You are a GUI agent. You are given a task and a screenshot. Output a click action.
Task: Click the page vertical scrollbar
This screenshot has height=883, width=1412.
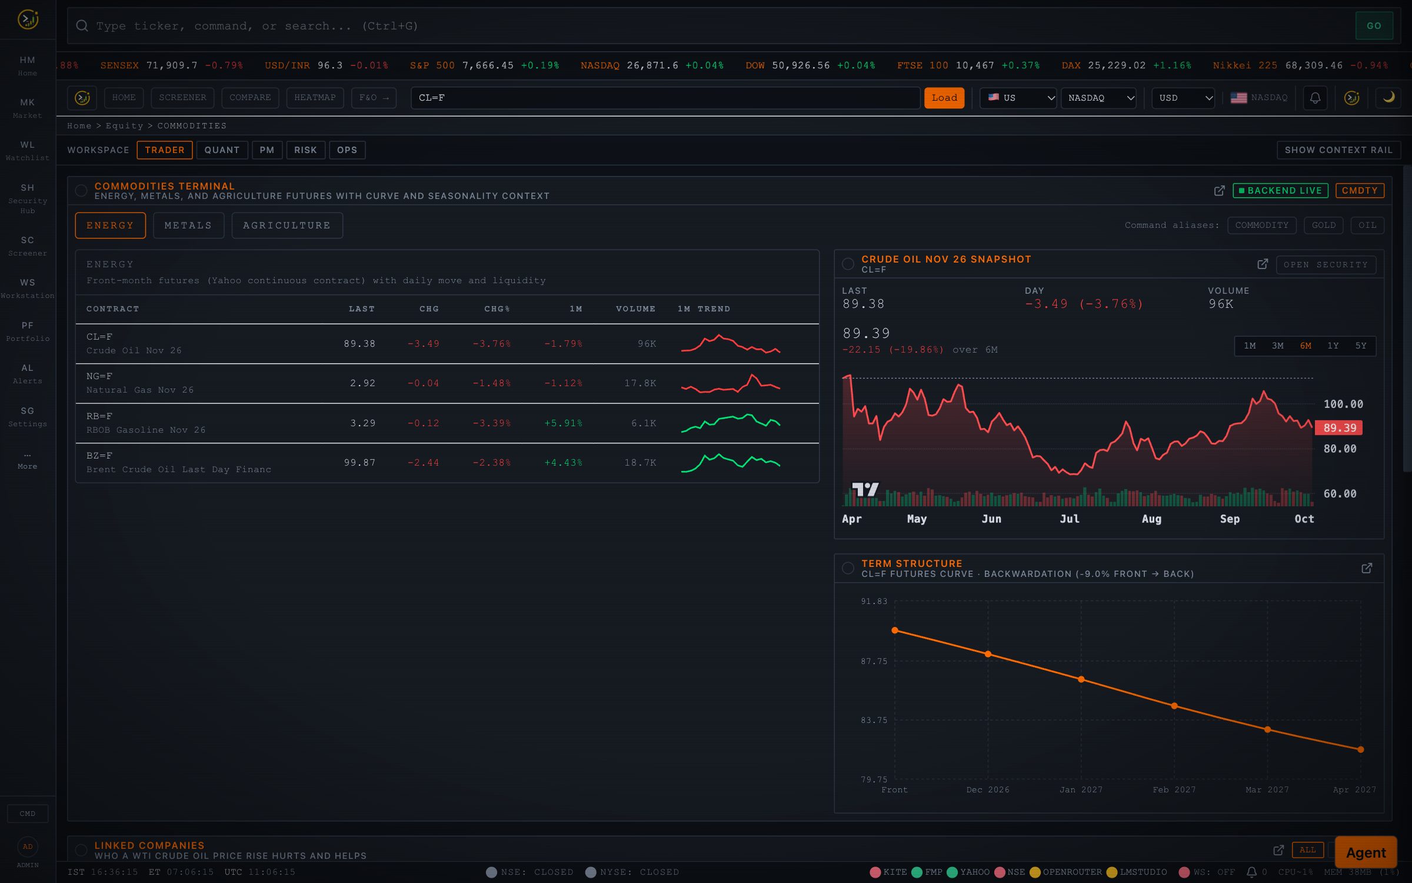[x=1407, y=318]
